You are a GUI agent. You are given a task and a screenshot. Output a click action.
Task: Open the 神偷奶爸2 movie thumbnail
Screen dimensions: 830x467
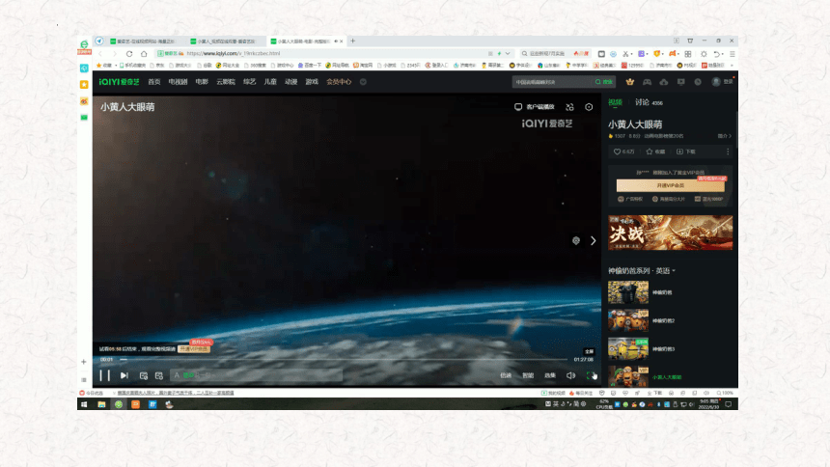pos(628,321)
